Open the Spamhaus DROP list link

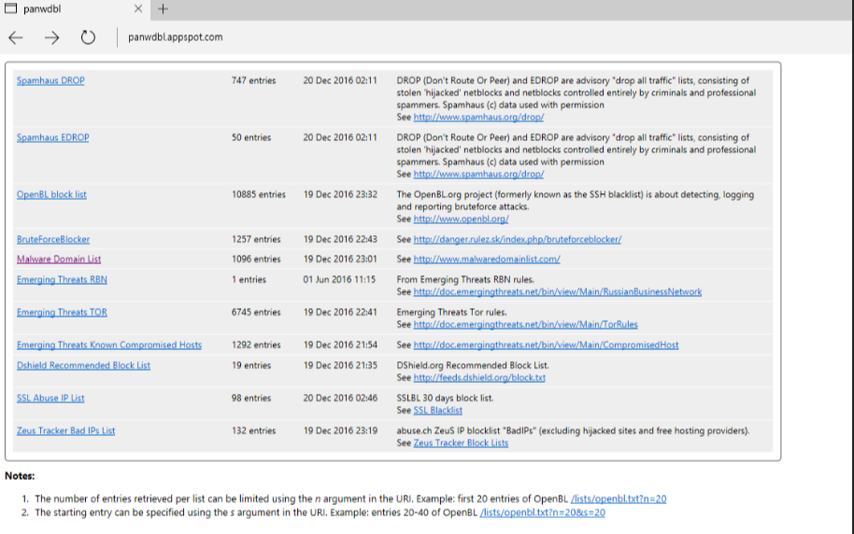pos(50,80)
